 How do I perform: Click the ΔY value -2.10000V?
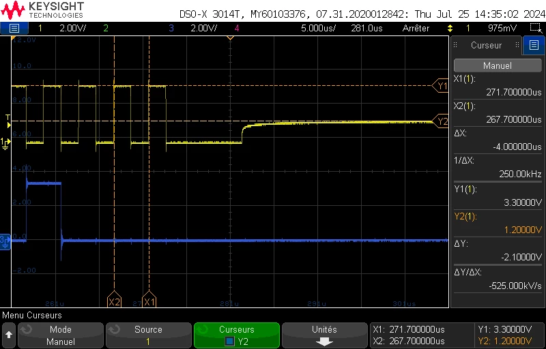click(521, 257)
